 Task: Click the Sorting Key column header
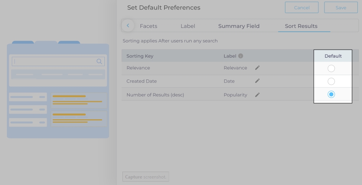pos(140,56)
